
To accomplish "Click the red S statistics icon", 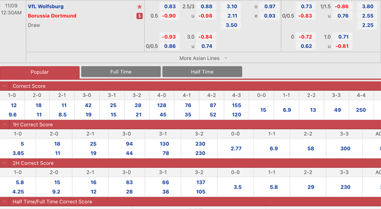I will (140, 16).
